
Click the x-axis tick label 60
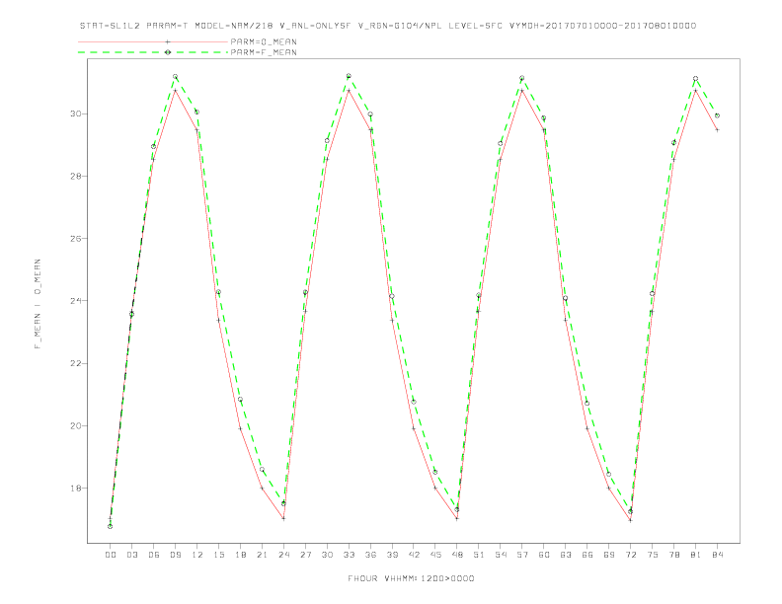click(544, 555)
